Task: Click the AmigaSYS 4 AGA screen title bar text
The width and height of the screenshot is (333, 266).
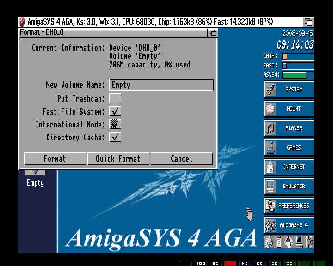Action: (x=150, y=22)
